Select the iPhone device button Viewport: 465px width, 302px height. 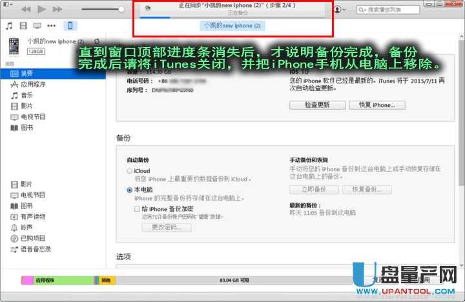coord(70,26)
